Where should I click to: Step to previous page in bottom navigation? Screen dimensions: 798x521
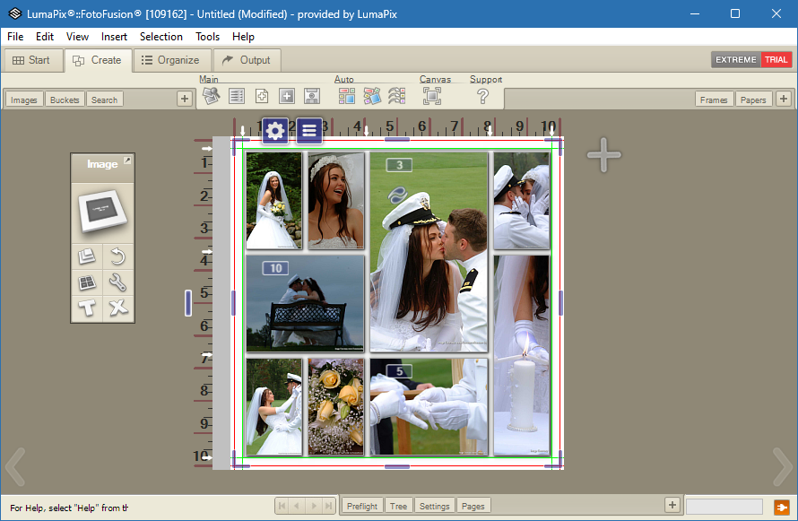point(297,506)
